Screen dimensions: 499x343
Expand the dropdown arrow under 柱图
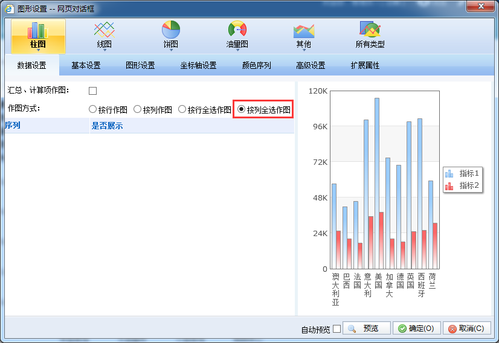(x=38, y=50)
